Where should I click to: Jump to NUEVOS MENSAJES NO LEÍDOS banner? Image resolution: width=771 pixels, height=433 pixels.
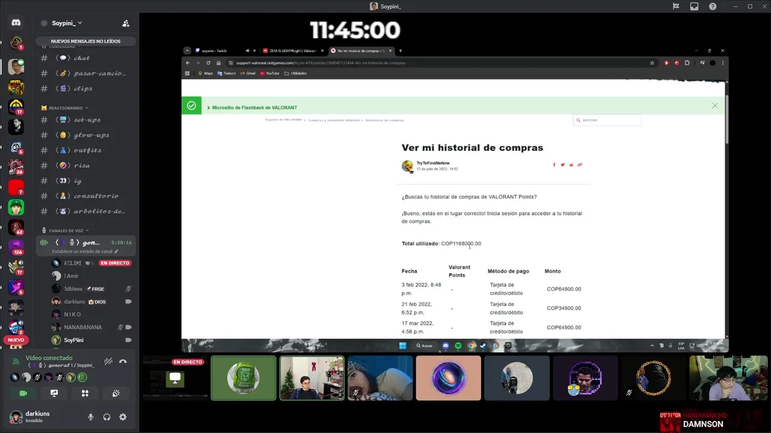tap(86, 41)
